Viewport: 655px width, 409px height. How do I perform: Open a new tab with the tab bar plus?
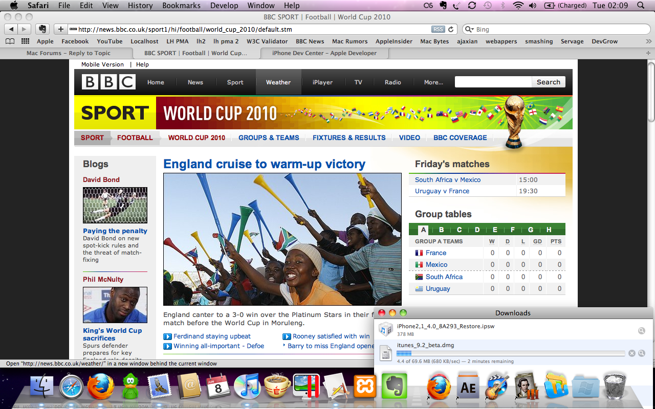[x=648, y=53]
